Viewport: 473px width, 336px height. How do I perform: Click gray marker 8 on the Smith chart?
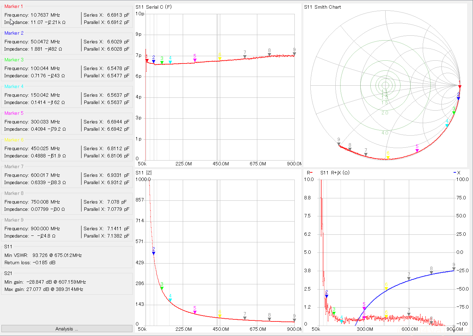(x=350, y=149)
